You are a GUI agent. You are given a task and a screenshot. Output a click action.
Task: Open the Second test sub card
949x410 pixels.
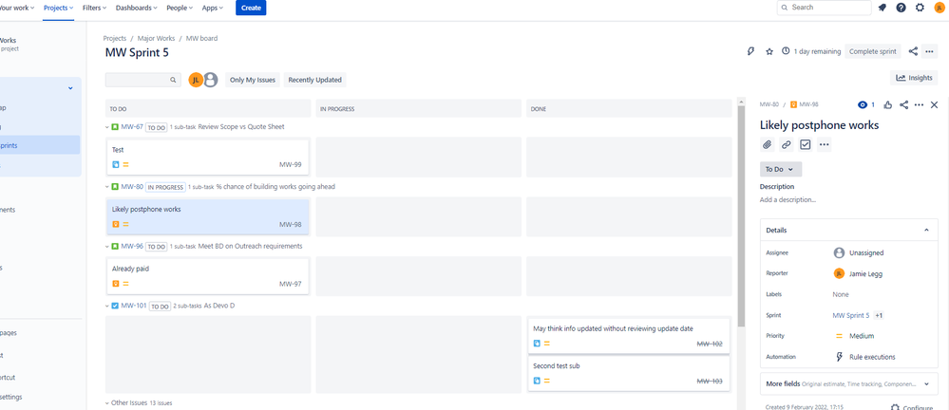[x=629, y=373]
